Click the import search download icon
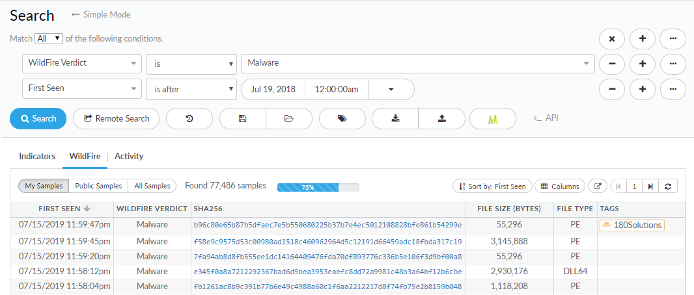Viewport: 694px width, 295px height. (x=395, y=118)
